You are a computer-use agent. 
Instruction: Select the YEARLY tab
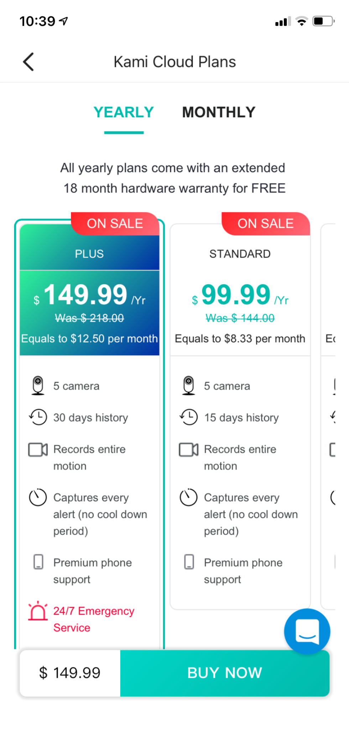[x=124, y=112]
